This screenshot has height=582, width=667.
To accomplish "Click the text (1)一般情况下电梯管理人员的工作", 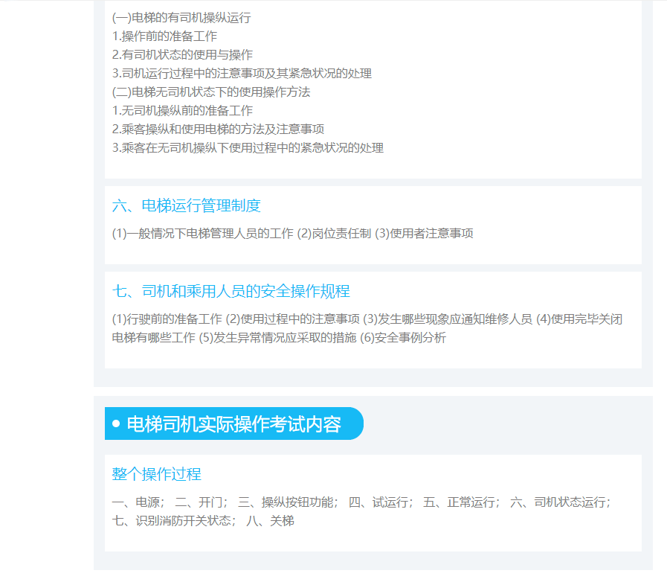I will click(202, 234).
